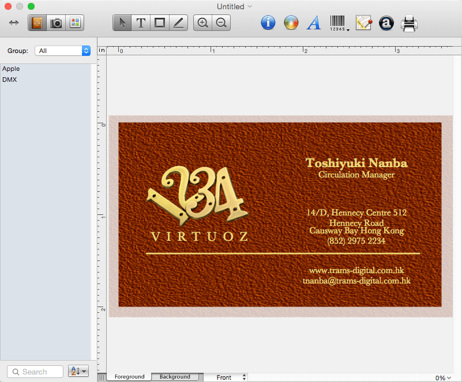Insert a barcode from the toolbar
462x382 pixels.
pyautogui.click(x=337, y=23)
